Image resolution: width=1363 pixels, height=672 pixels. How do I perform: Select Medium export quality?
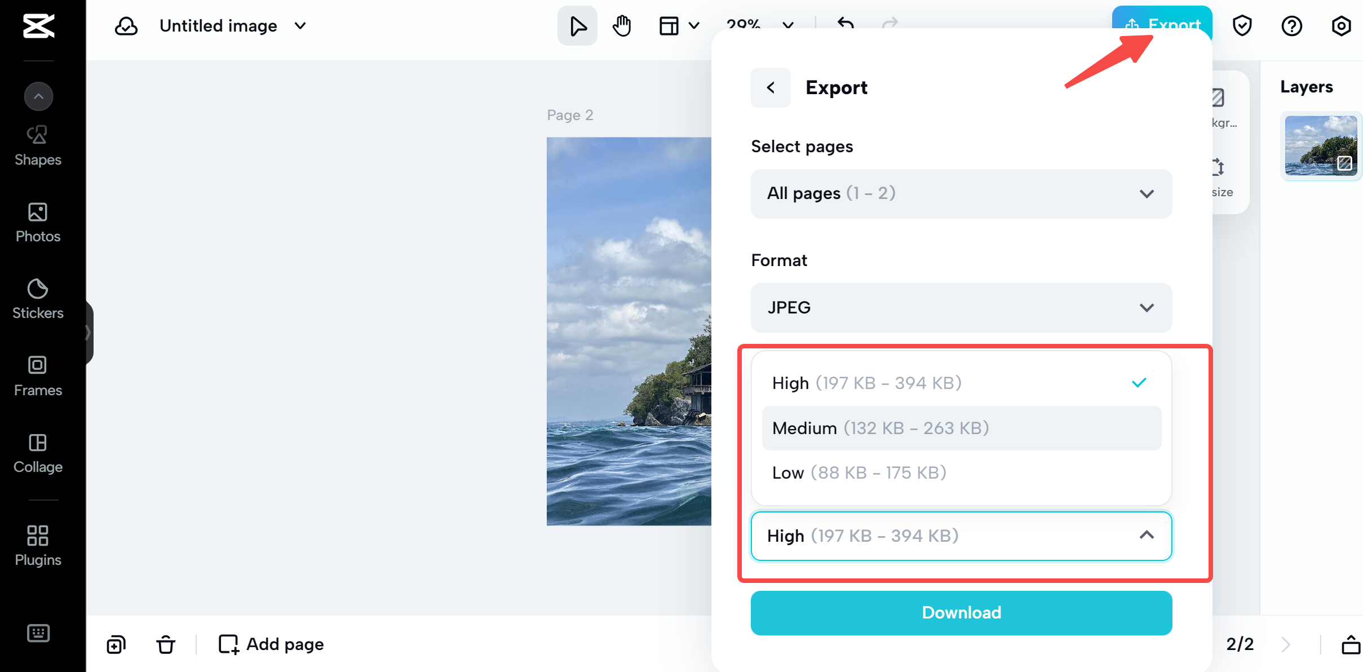coord(961,427)
